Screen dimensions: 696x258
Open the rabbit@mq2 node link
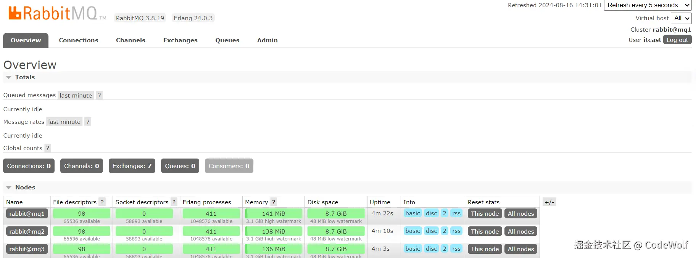(x=27, y=231)
